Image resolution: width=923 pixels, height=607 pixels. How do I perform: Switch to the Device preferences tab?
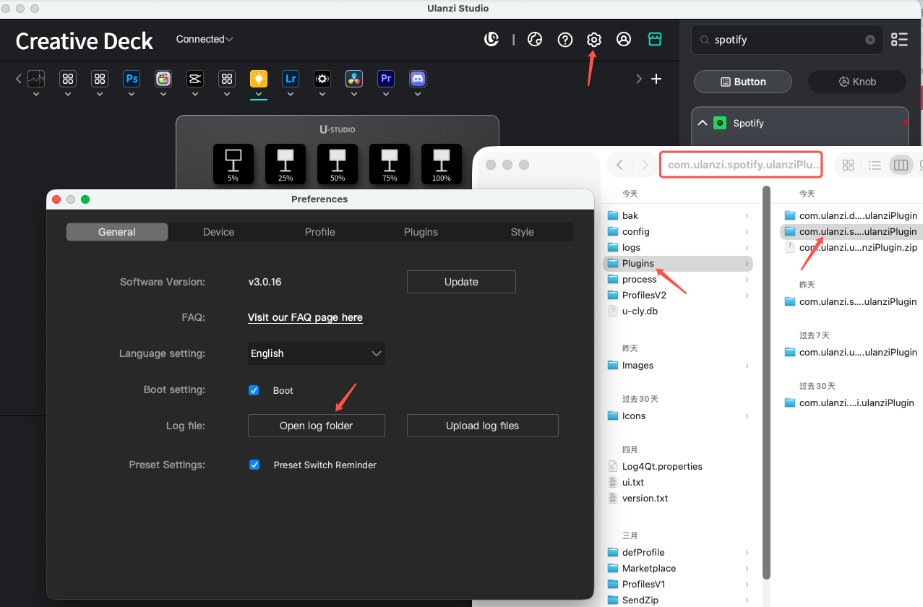click(x=218, y=232)
